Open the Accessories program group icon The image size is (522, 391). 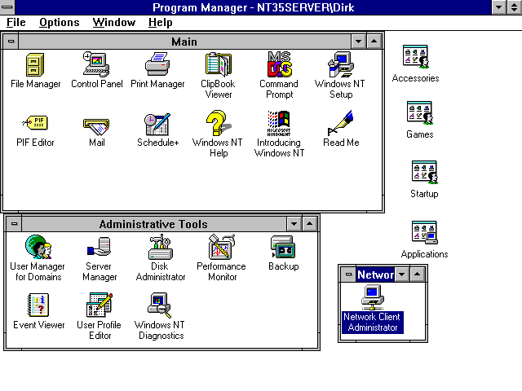pos(415,57)
